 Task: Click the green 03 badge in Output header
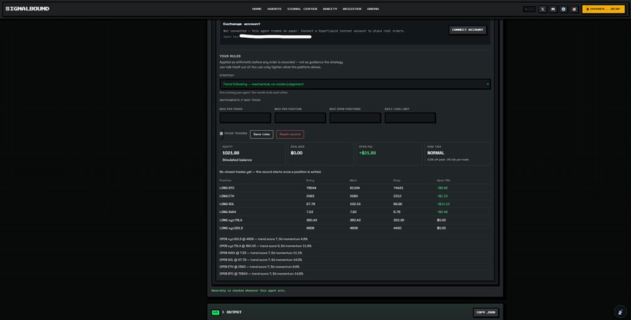216,312
